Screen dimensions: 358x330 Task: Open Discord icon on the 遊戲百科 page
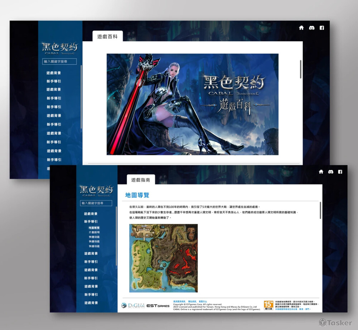pyautogui.click(x=311, y=28)
